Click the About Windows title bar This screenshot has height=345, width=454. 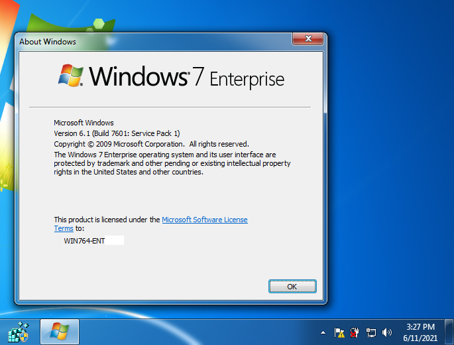click(x=154, y=41)
